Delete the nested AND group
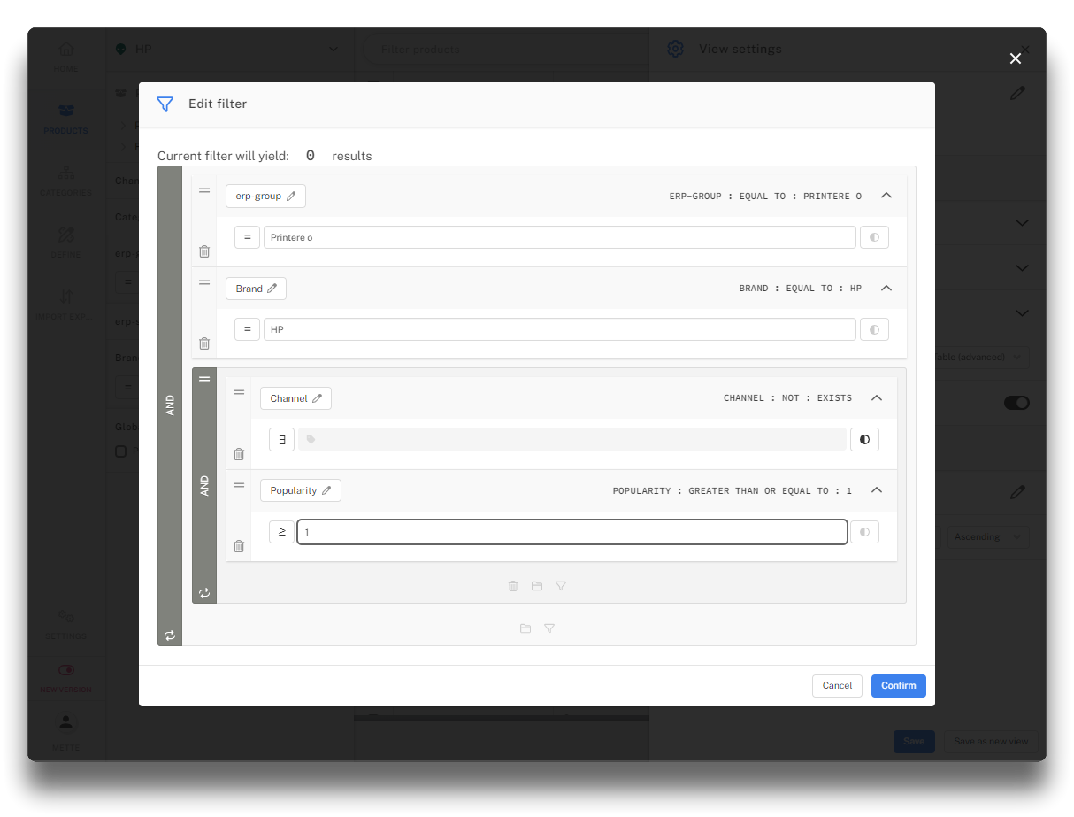 pyautogui.click(x=513, y=586)
